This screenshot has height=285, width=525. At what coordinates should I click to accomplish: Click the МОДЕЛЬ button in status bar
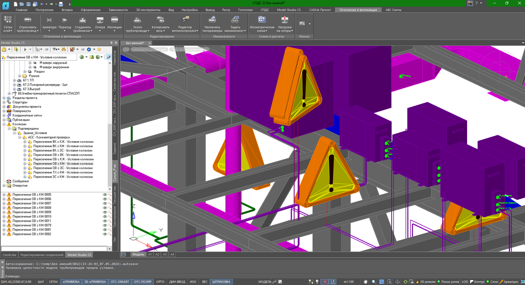click(265, 282)
